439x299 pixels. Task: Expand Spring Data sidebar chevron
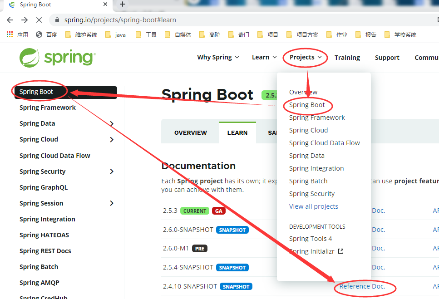[112, 123]
